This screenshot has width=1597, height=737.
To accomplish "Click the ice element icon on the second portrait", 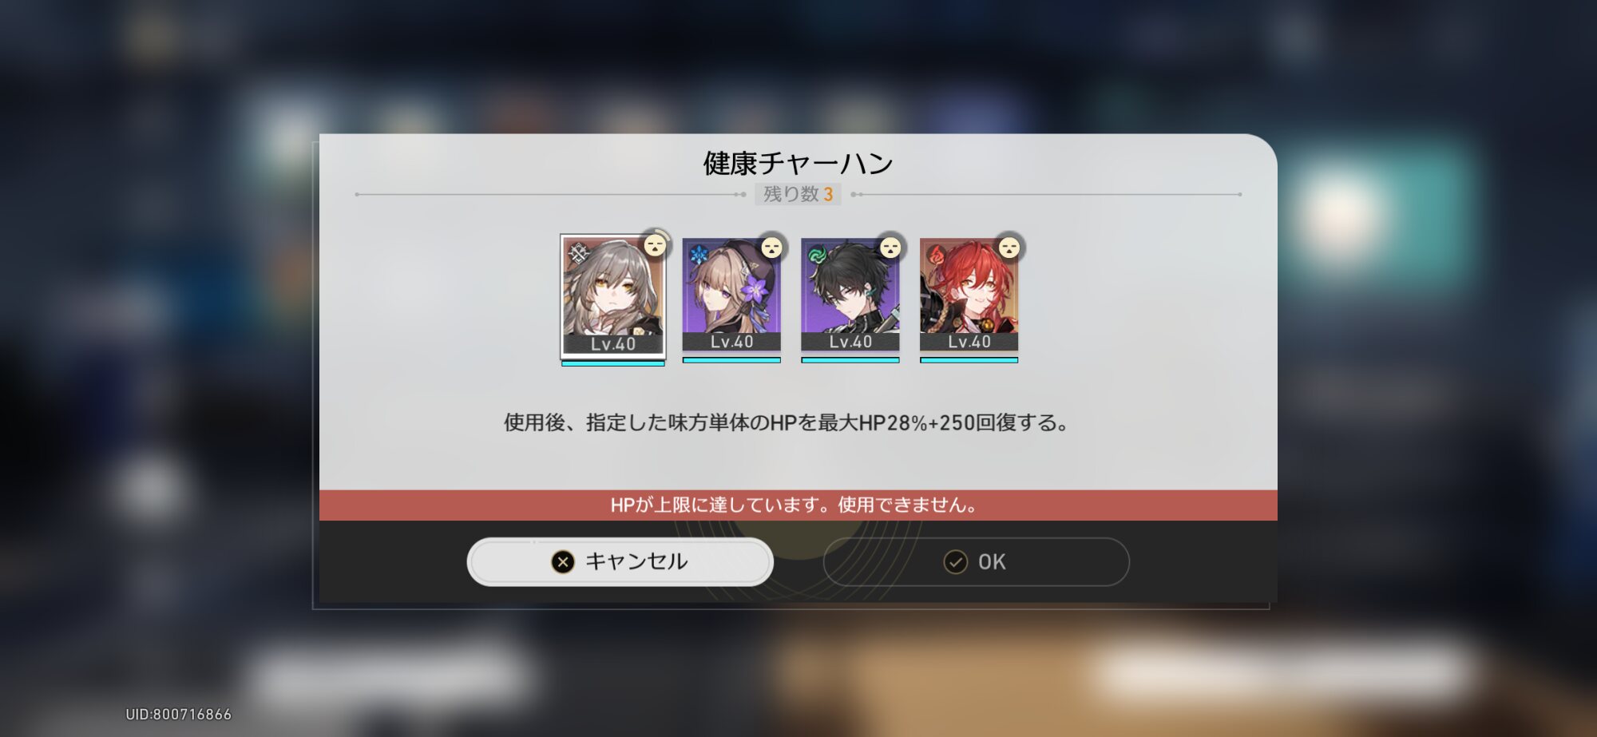I will click(699, 256).
